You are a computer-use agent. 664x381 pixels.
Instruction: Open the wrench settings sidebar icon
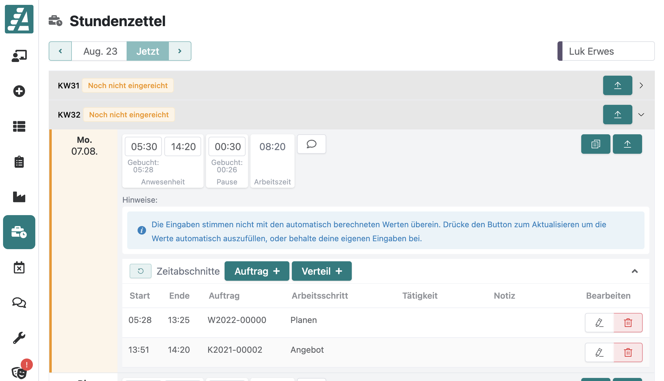[x=19, y=338]
